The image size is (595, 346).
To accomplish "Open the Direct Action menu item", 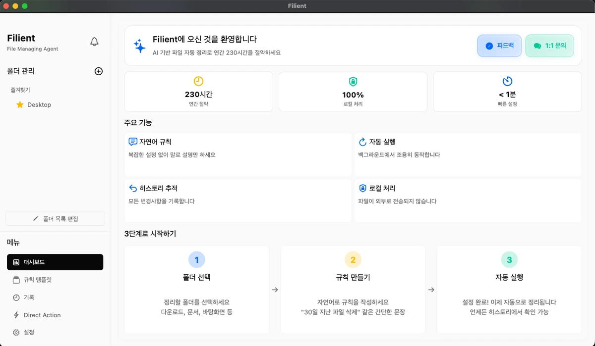I will coord(55,315).
